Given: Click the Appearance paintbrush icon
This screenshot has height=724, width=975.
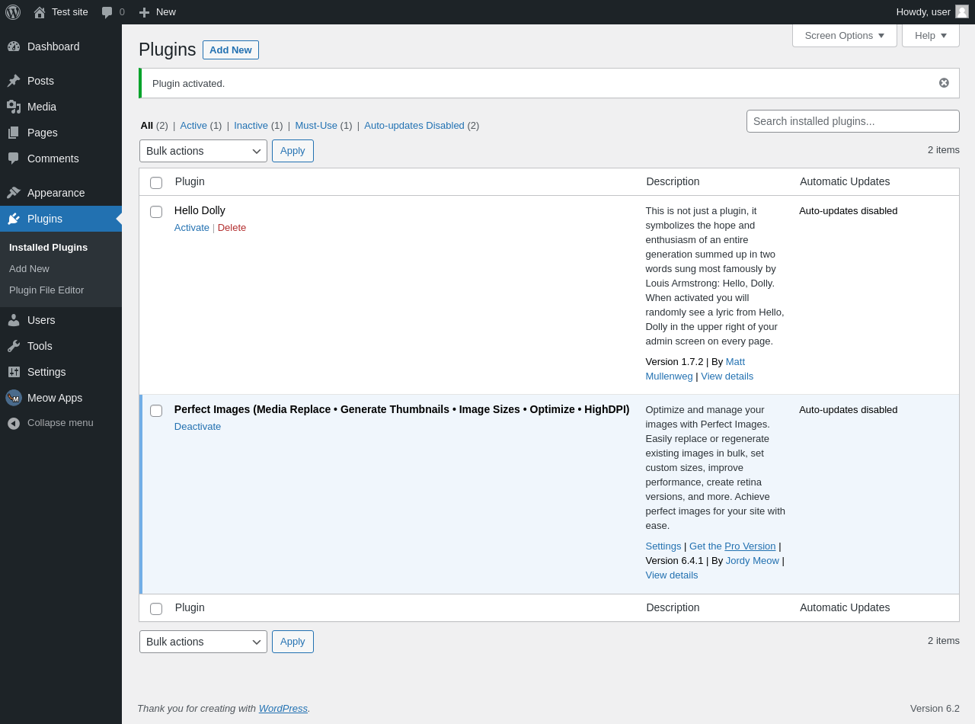Looking at the screenshot, I should [14, 193].
